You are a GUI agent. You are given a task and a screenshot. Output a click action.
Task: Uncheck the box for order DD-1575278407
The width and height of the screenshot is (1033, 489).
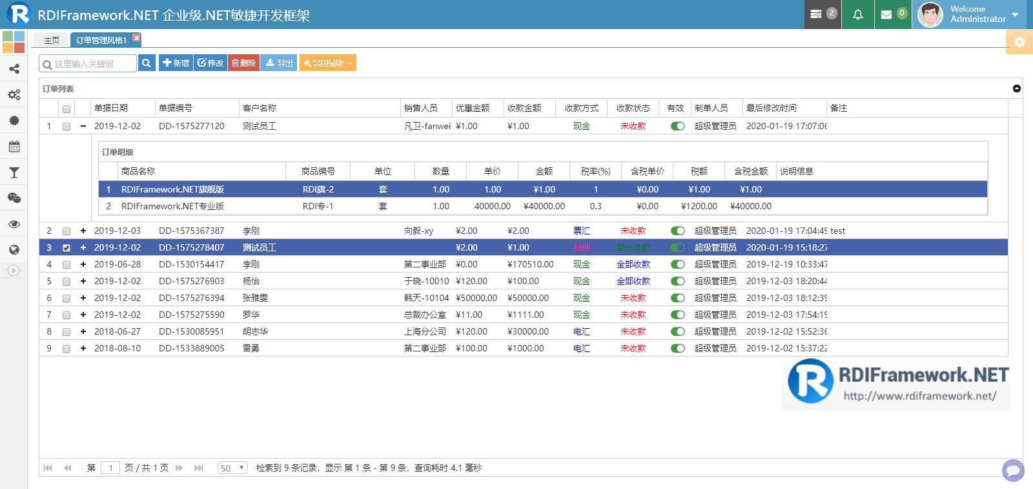coord(66,248)
